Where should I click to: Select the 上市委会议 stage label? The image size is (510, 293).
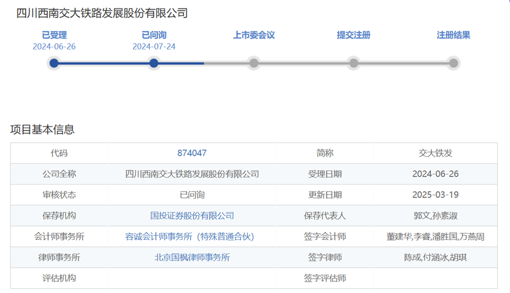(254, 35)
